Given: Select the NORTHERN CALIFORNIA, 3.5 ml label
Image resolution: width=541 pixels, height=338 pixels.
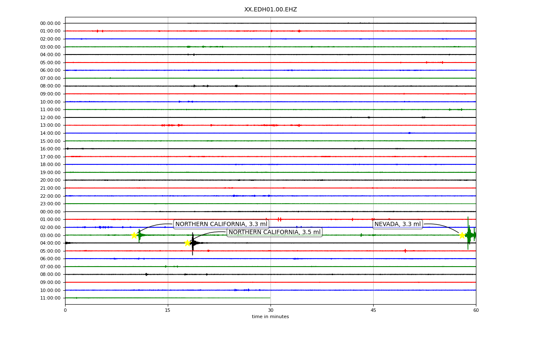Looking at the screenshot, I should (x=275, y=232).
